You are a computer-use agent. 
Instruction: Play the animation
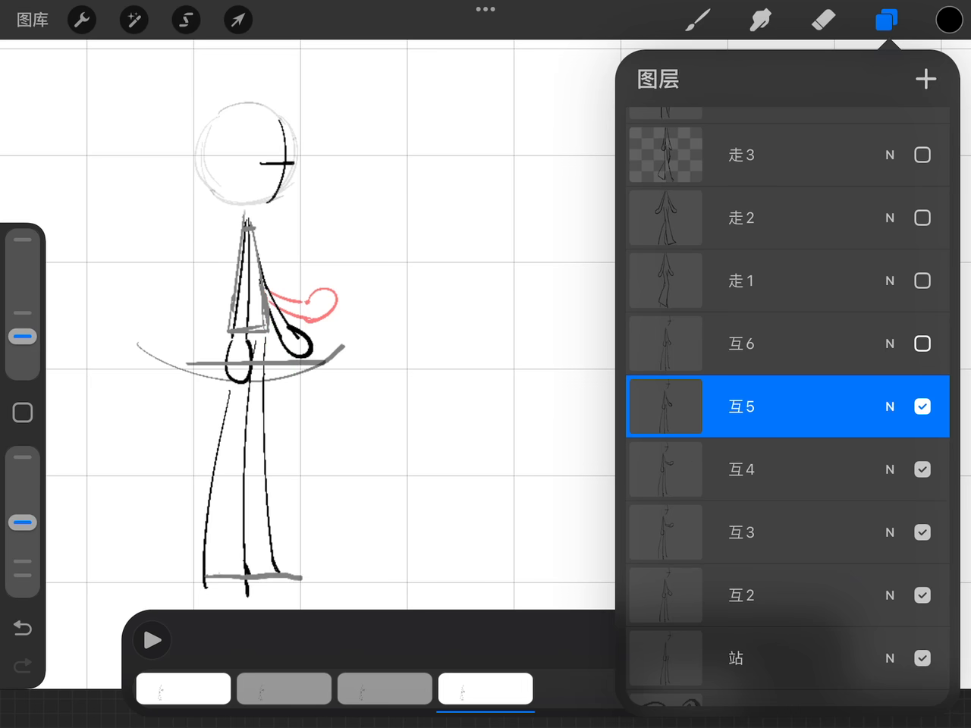tap(152, 640)
